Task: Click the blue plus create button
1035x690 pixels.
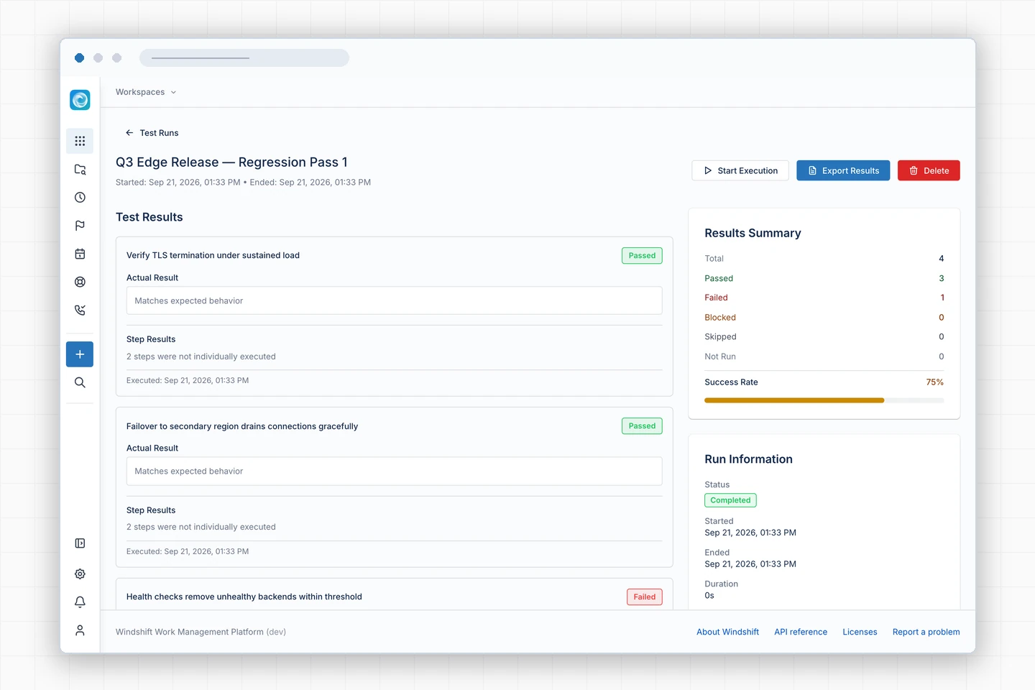Action: (80, 354)
